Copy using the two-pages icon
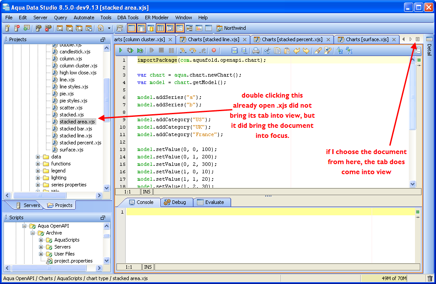 [277, 50]
